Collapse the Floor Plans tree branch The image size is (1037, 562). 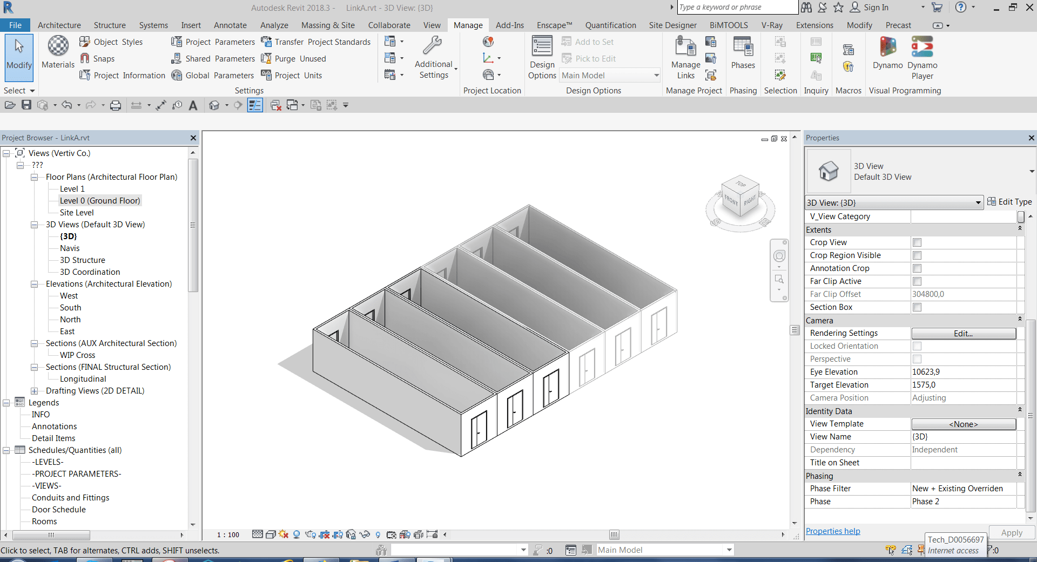[x=34, y=177]
